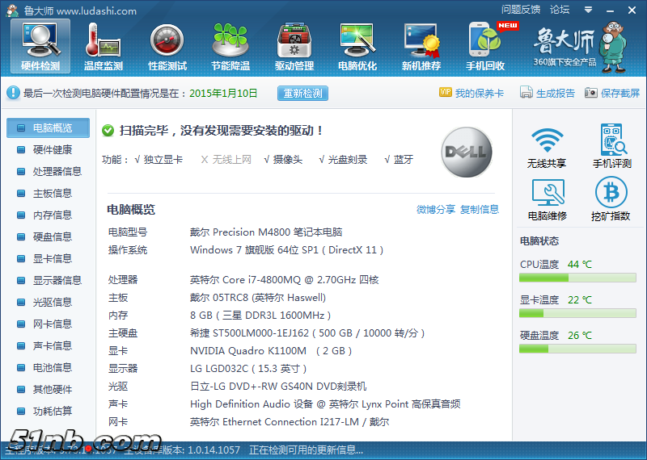Select the 内存信息 sidebar tab

pos(49,215)
